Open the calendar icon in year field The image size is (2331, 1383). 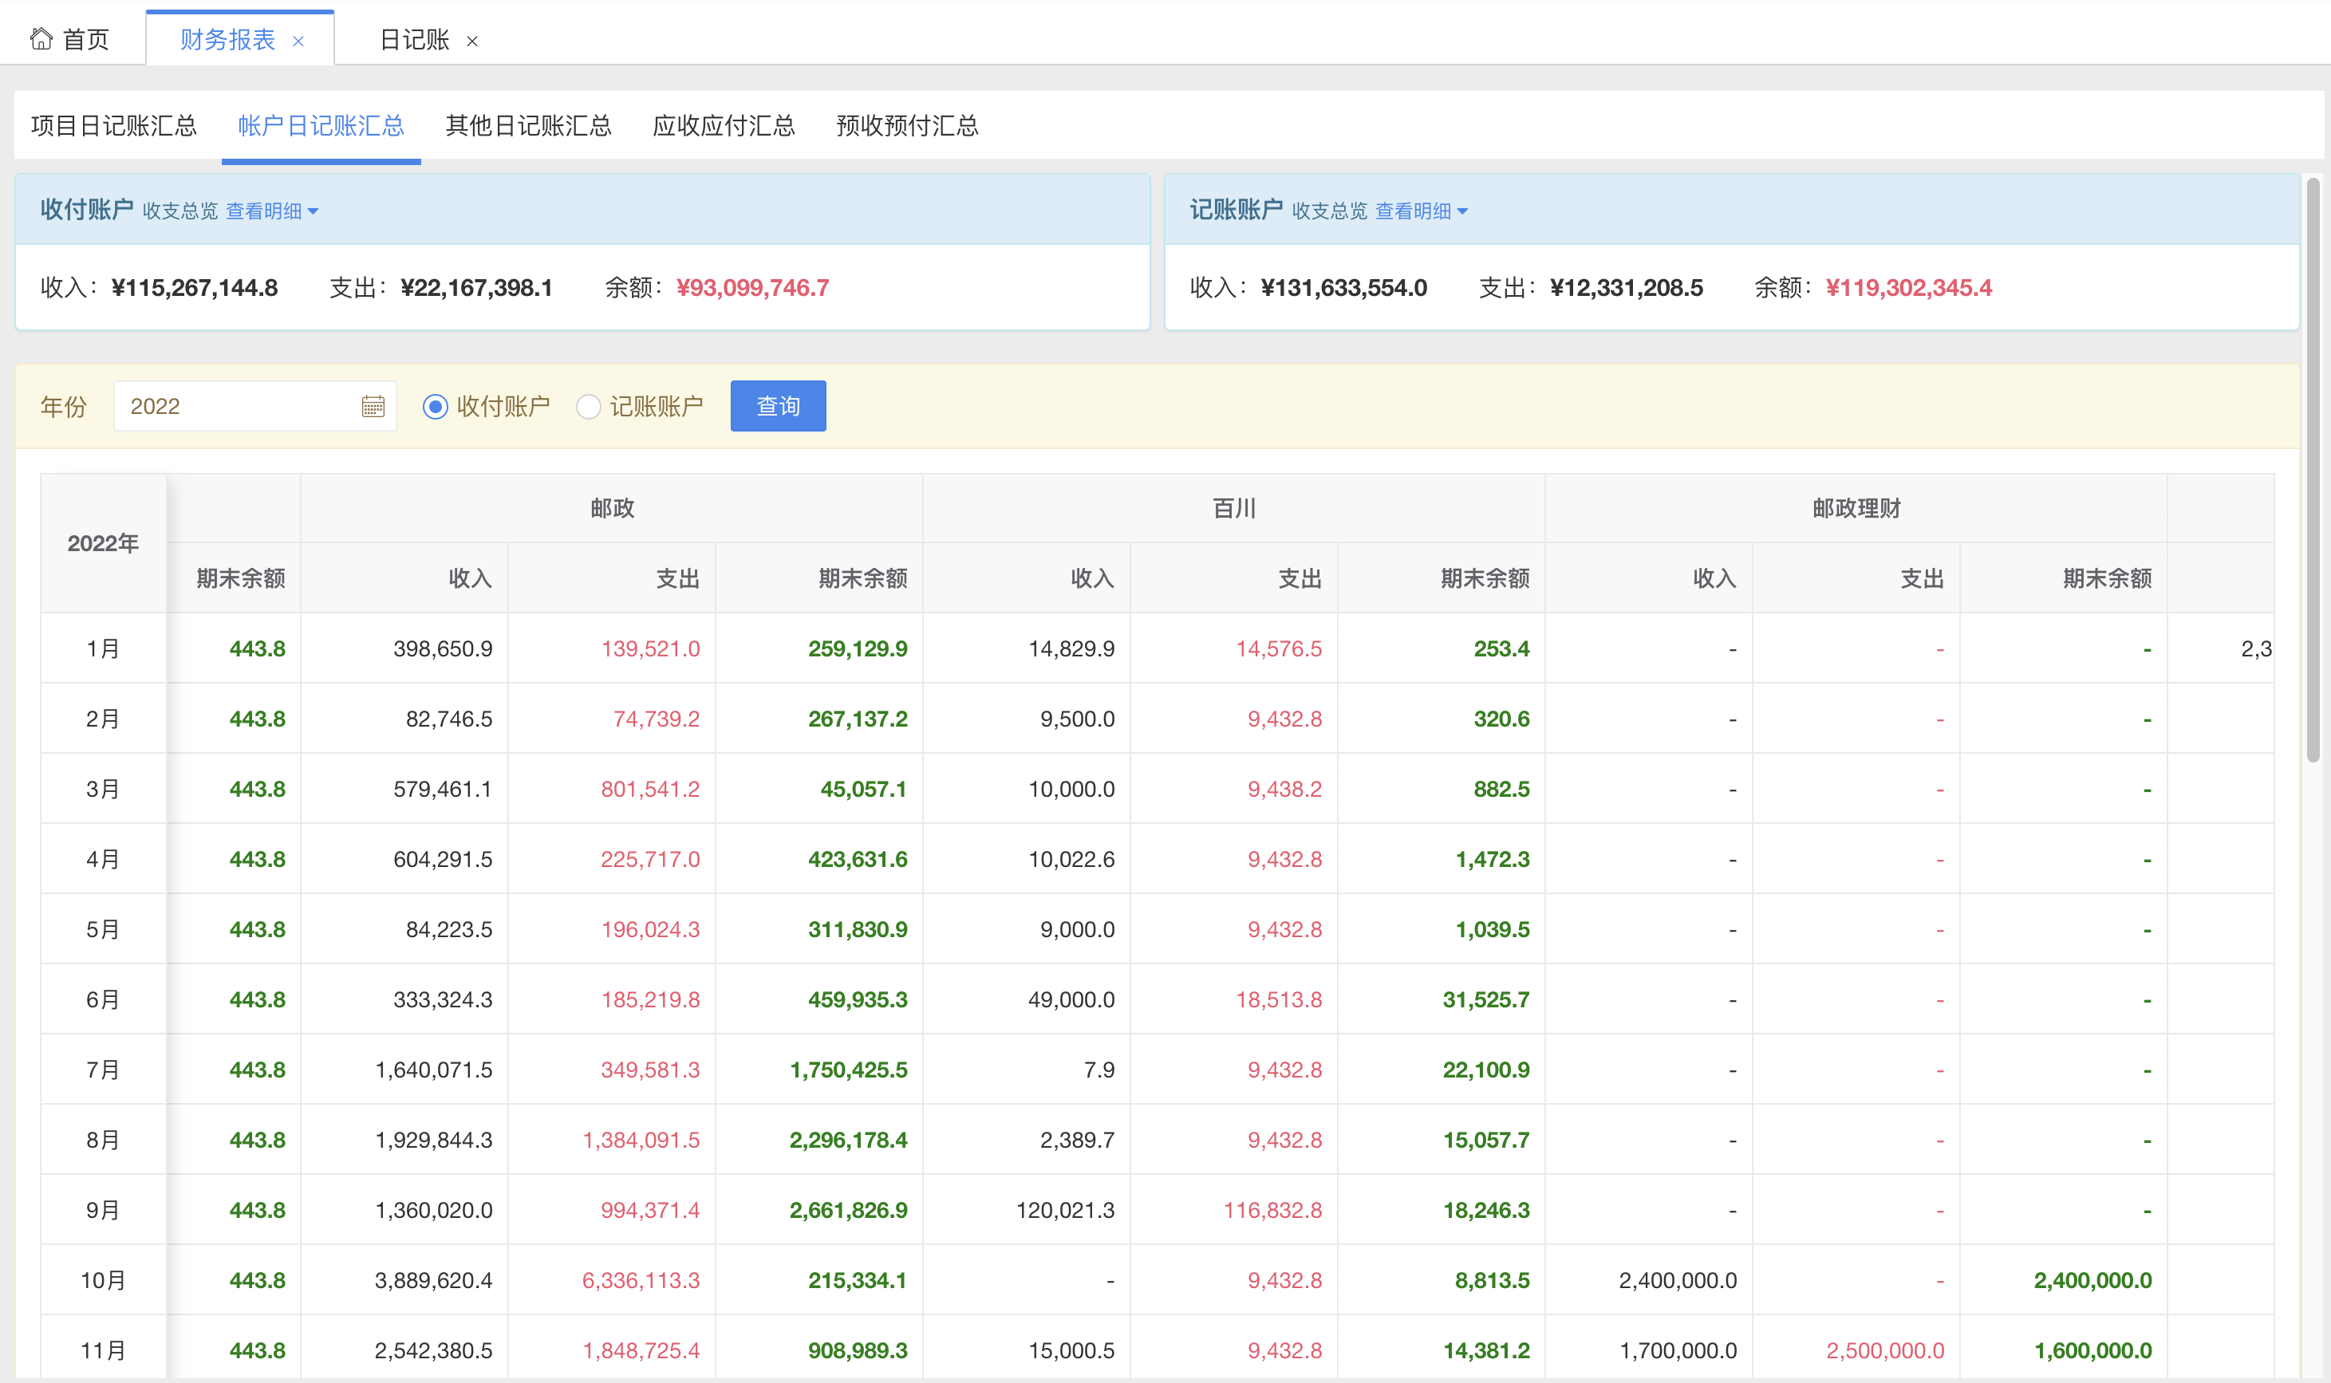click(x=373, y=406)
